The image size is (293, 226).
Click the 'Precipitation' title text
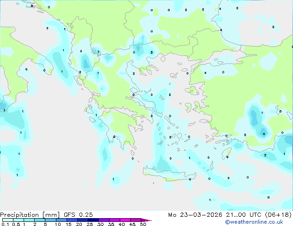[19, 215]
